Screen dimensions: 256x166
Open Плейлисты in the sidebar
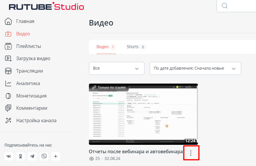(x=28, y=46)
